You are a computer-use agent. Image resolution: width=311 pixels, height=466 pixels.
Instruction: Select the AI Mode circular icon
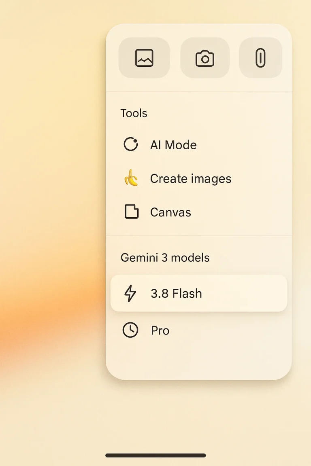pyautogui.click(x=131, y=144)
